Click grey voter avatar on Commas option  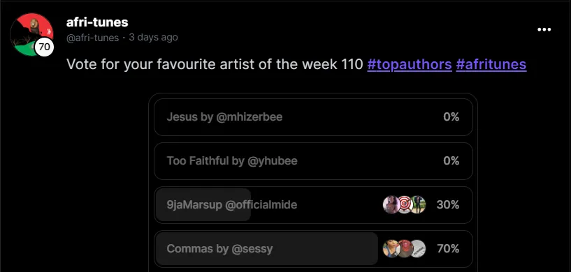418,249
